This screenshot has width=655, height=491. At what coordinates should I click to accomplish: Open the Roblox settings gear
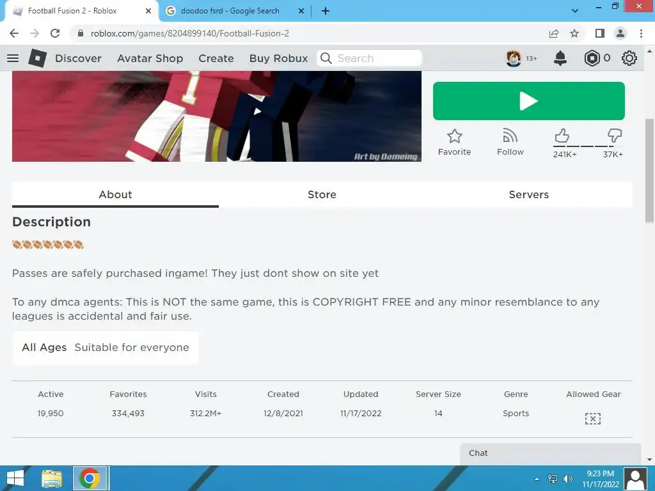tap(629, 58)
